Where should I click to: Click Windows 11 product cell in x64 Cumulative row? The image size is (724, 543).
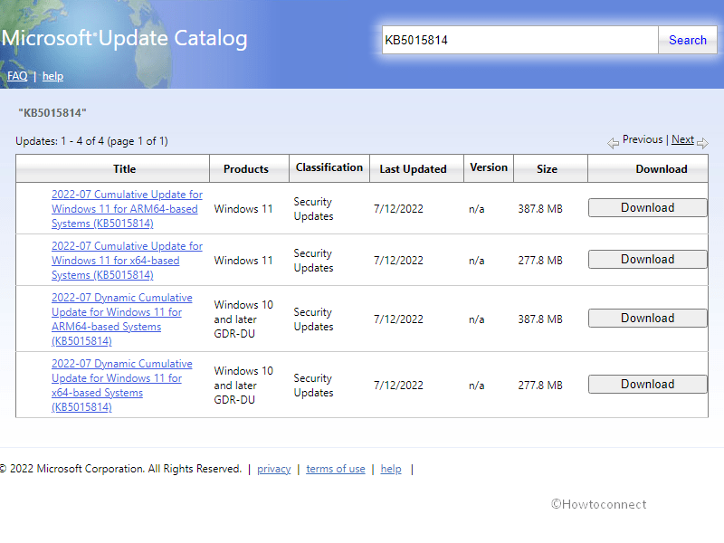pyautogui.click(x=243, y=261)
